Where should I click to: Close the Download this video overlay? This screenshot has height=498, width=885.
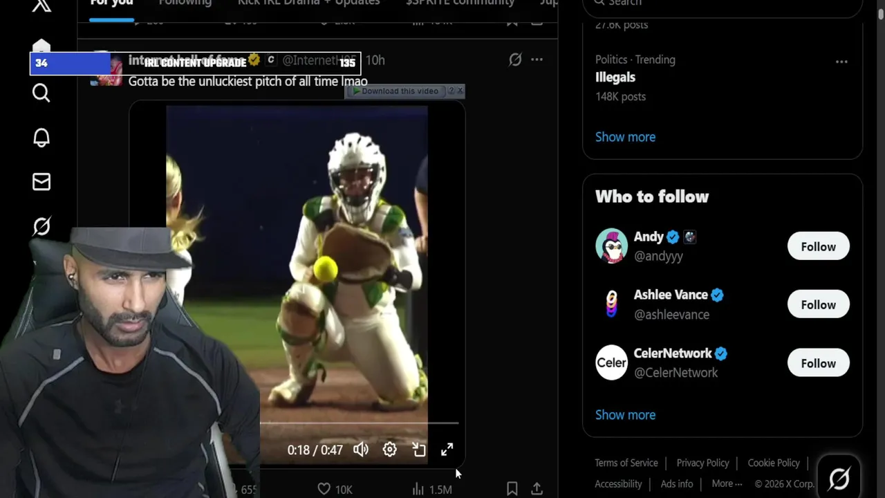(460, 91)
